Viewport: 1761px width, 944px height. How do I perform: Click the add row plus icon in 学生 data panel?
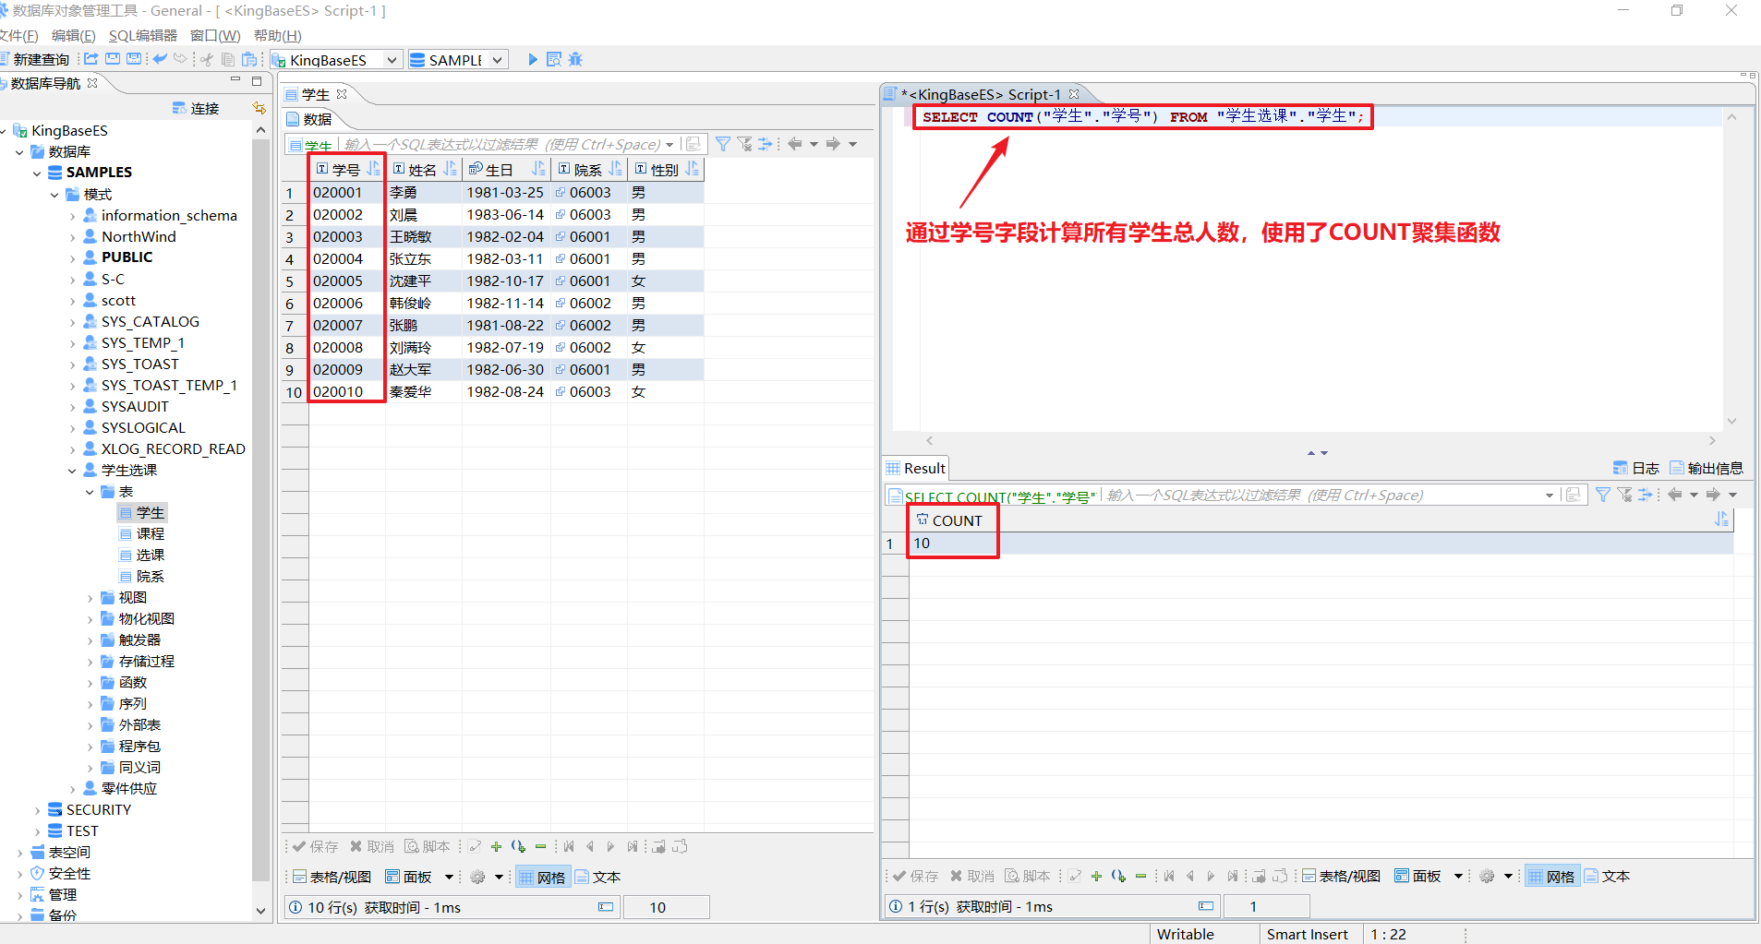click(496, 846)
